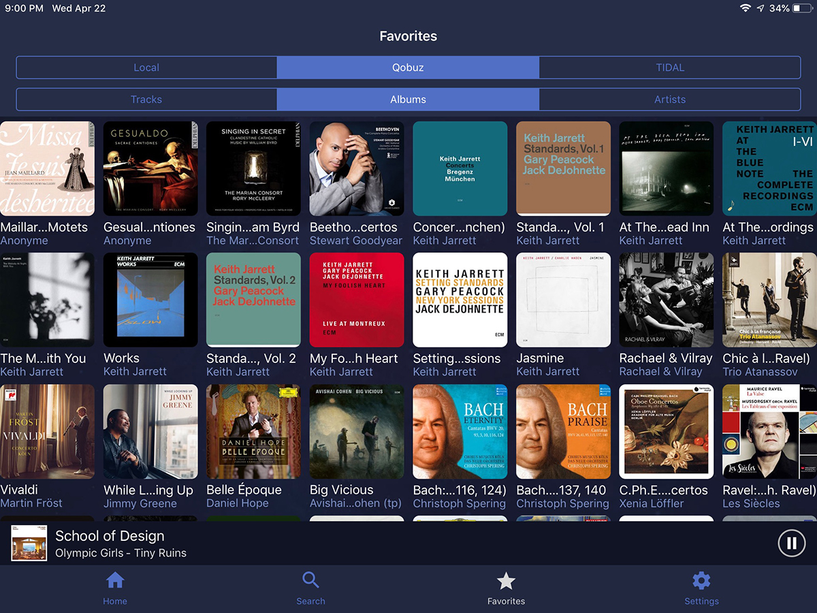Show favorite Tracks
This screenshot has height=613, width=817.
coord(146,99)
